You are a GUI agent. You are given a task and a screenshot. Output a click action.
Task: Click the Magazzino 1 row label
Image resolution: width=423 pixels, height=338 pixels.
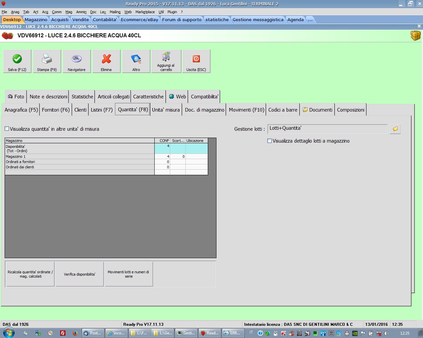[80, 156]
